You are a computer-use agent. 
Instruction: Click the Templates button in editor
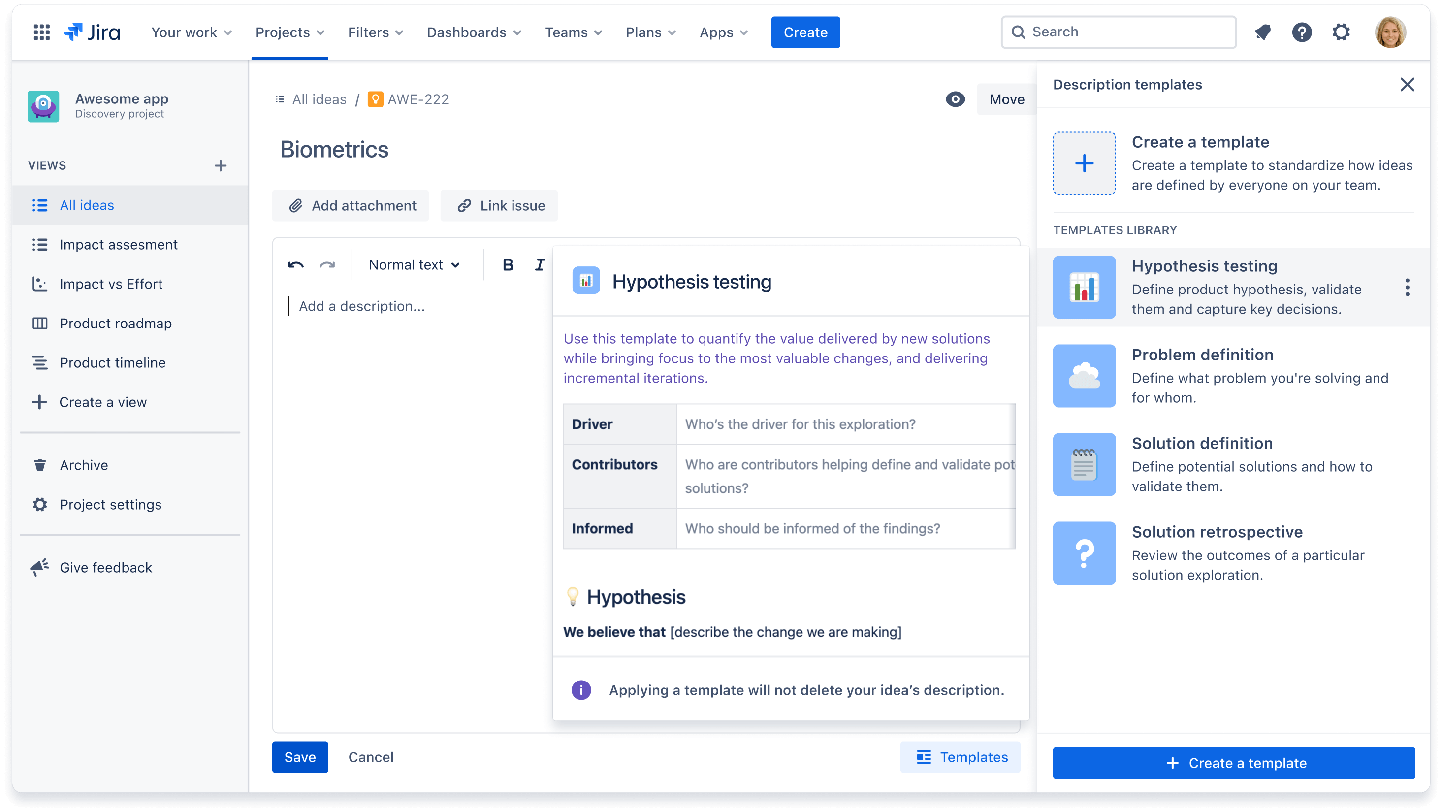point(960,756)
